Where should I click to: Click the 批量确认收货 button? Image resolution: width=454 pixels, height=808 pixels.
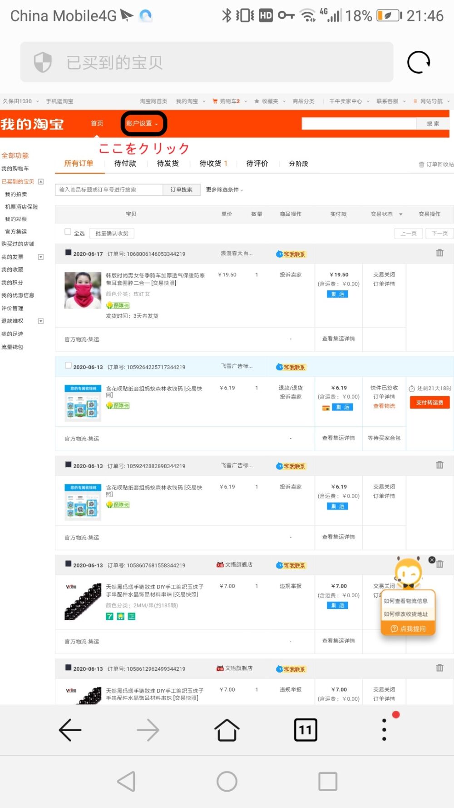point(112,234)
